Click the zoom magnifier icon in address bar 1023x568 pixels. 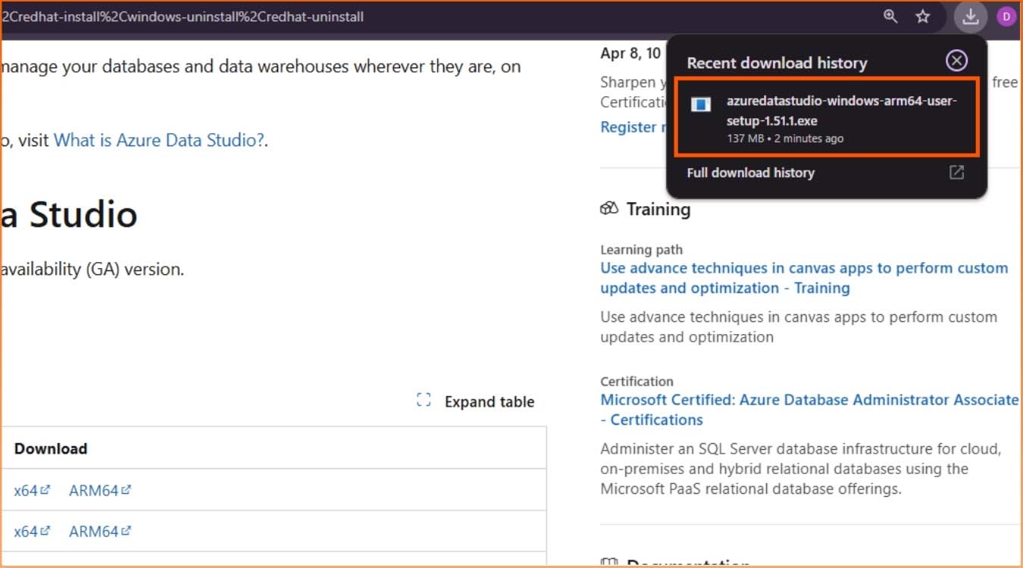pos(890,17)
